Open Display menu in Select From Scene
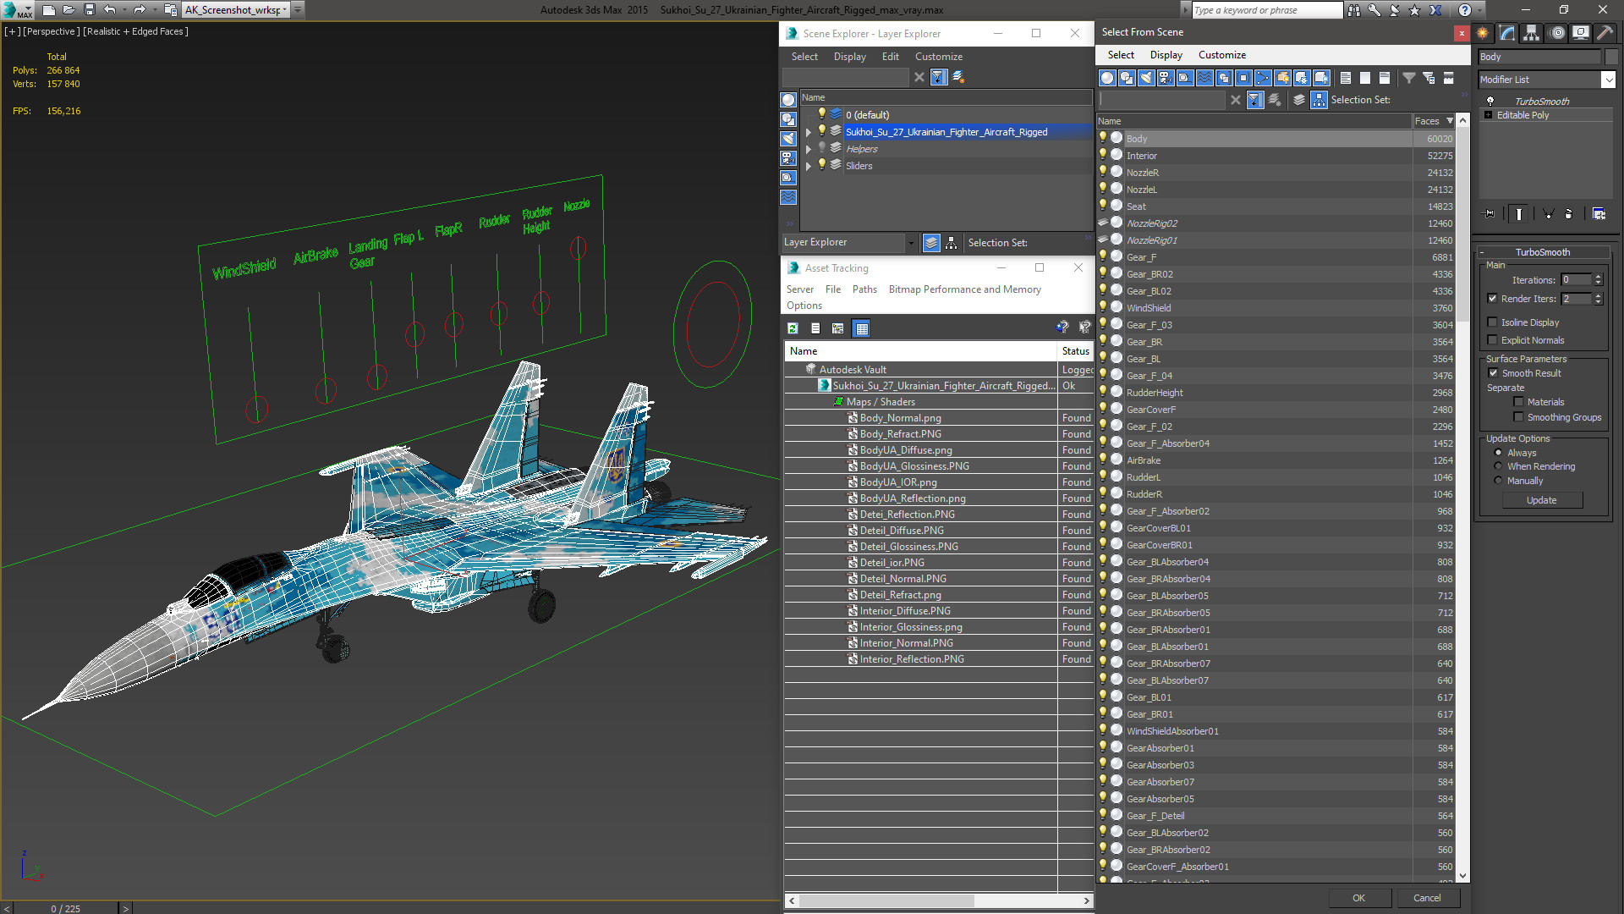This screenshot has height=914, width=1624. coord(1166,55)
